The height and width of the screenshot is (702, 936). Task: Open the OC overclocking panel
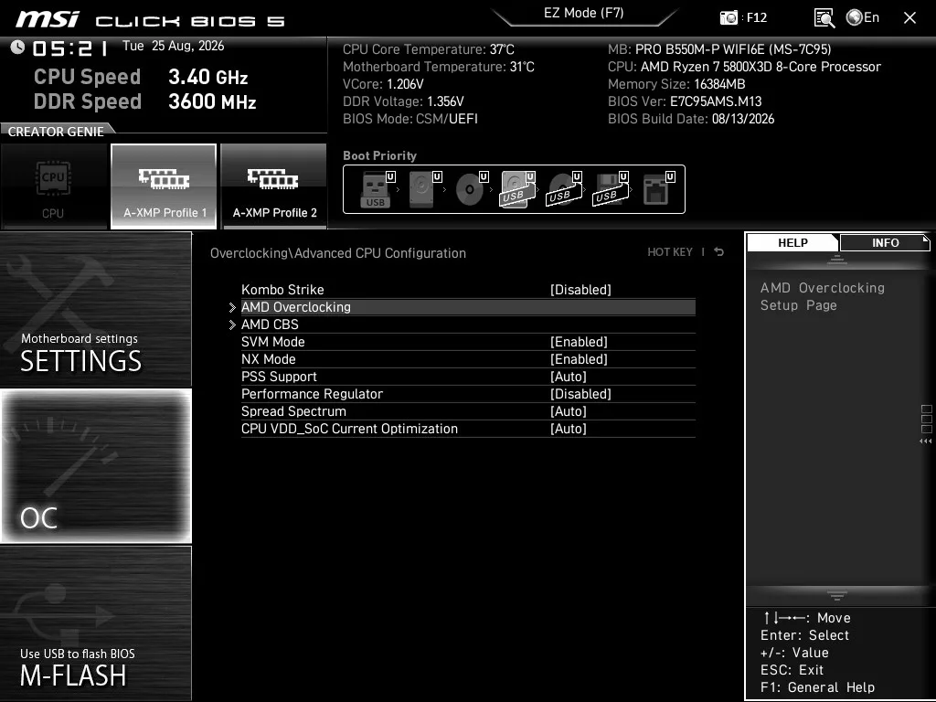(x=95, y=465)
